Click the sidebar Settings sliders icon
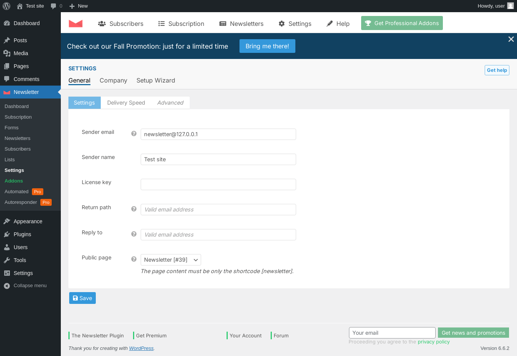This screenshot has height=356, width=517. pyautogui.click(x=7, y=273)
